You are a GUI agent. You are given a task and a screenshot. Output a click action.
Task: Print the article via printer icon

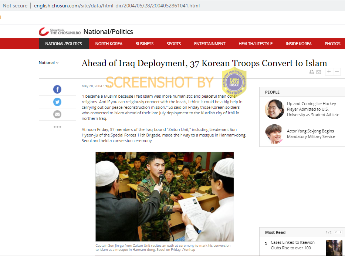pos(312,72)
